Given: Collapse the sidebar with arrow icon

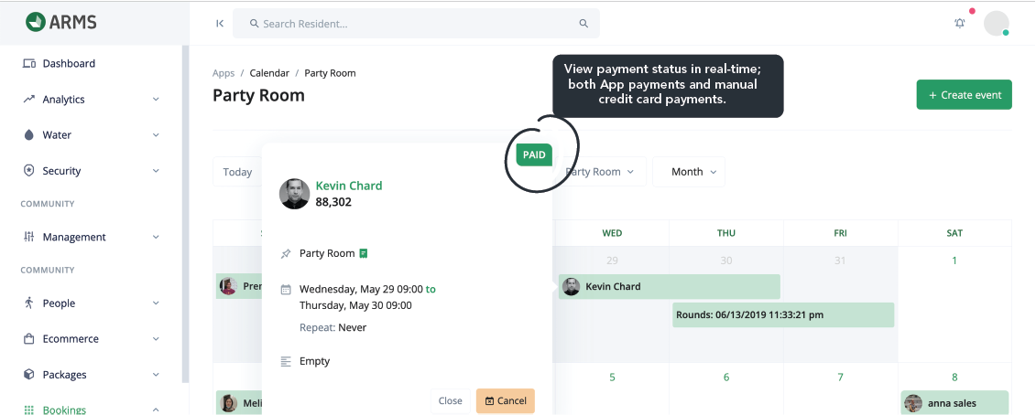Looking at the screenshot, I should [x=220, y=24].
